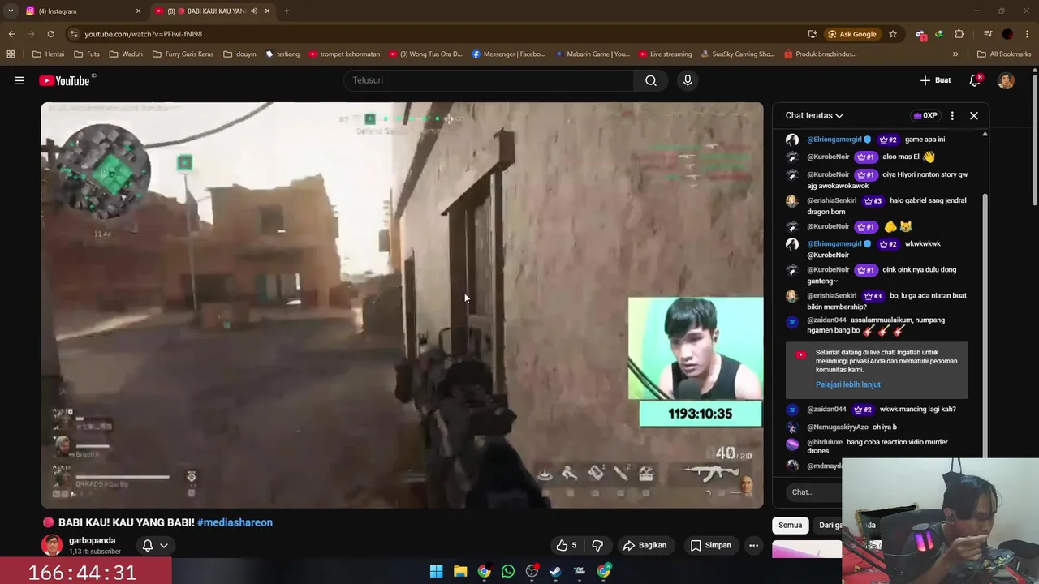Viewport: 1039px width, 584px height.
Task: Show hidden bookmarks with double chevron
Action: pyautogui.click(x=955, y=54)
